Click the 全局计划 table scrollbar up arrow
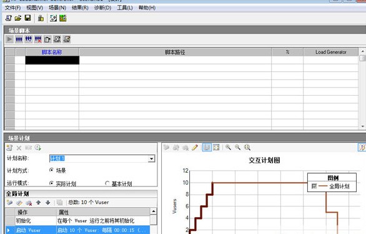The height and width of the screenshot is (234, 366). (154, 211)
